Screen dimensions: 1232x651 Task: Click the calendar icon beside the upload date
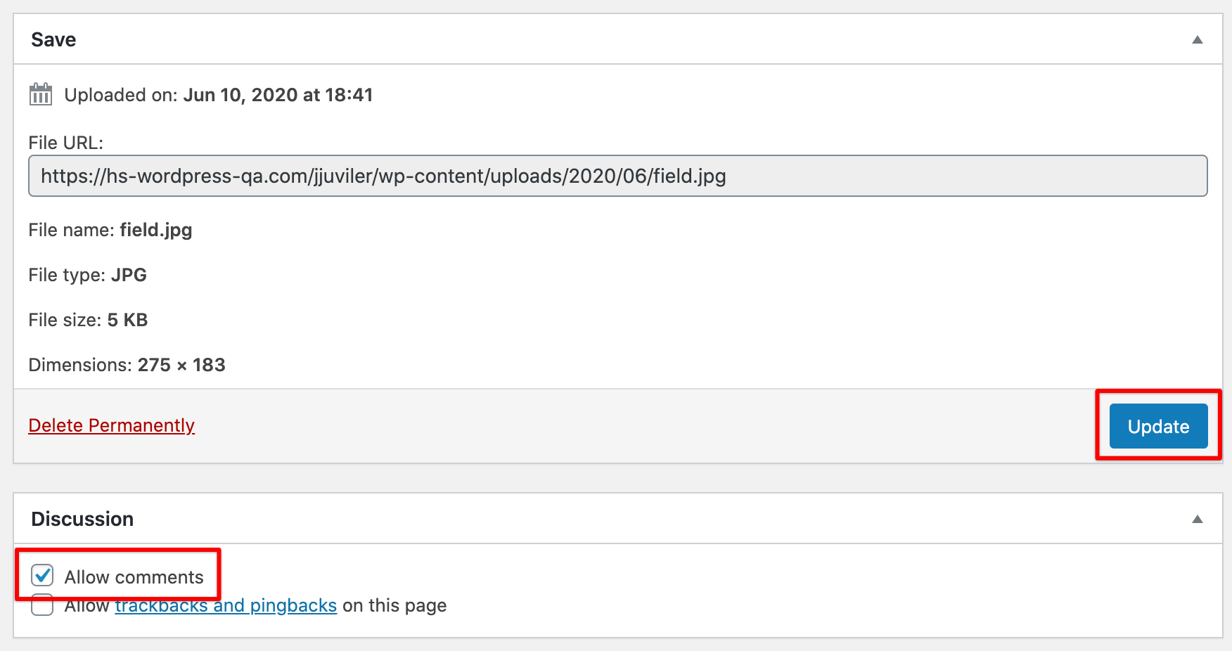click(40, 94)
